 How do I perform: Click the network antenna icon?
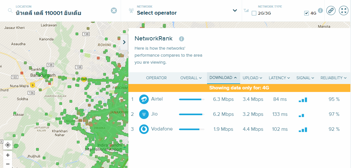click(132, 10)
